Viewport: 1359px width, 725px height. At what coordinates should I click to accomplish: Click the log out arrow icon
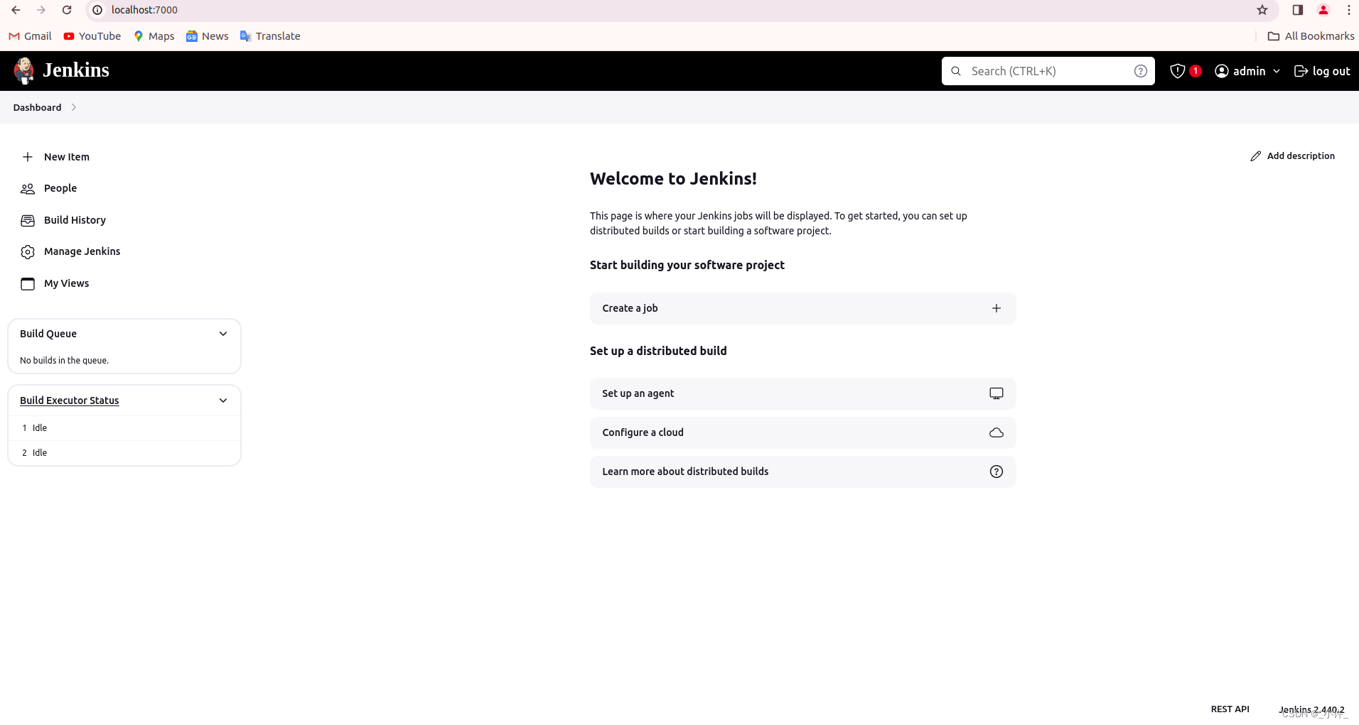pyautogui.click(x=1301, y=71)
